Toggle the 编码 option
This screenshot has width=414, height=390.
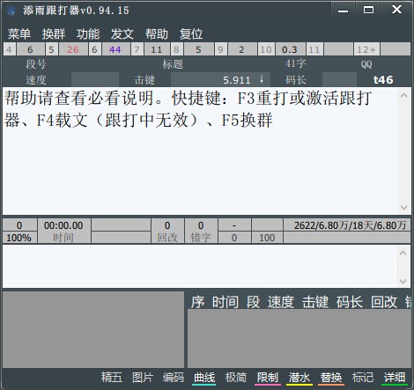[174, 377]
